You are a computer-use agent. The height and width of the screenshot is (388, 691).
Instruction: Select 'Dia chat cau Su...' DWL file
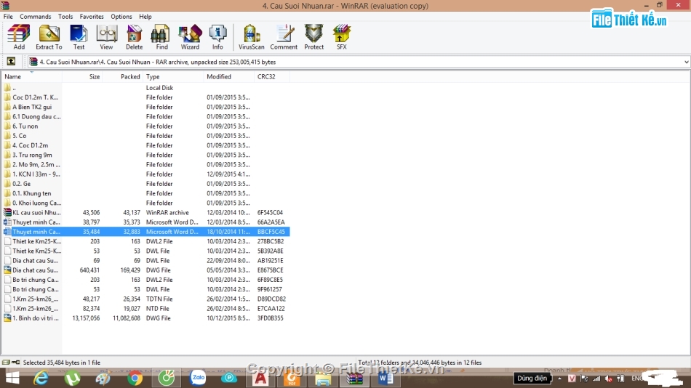(146, 261)
